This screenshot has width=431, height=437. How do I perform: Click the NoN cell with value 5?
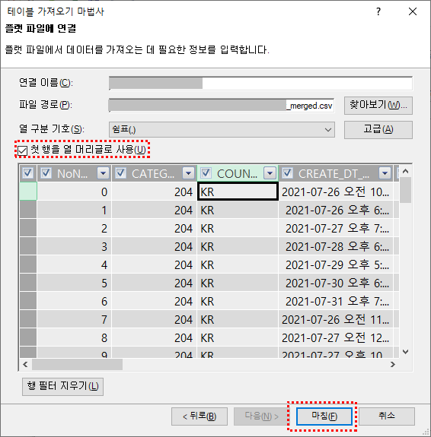tap(75, 283)
